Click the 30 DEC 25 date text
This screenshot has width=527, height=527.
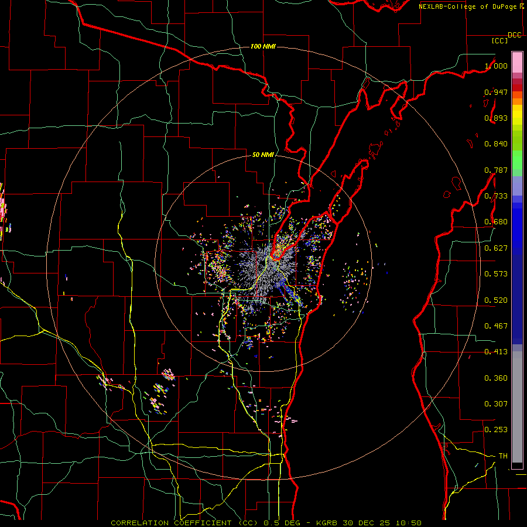[x=367, y=523]
